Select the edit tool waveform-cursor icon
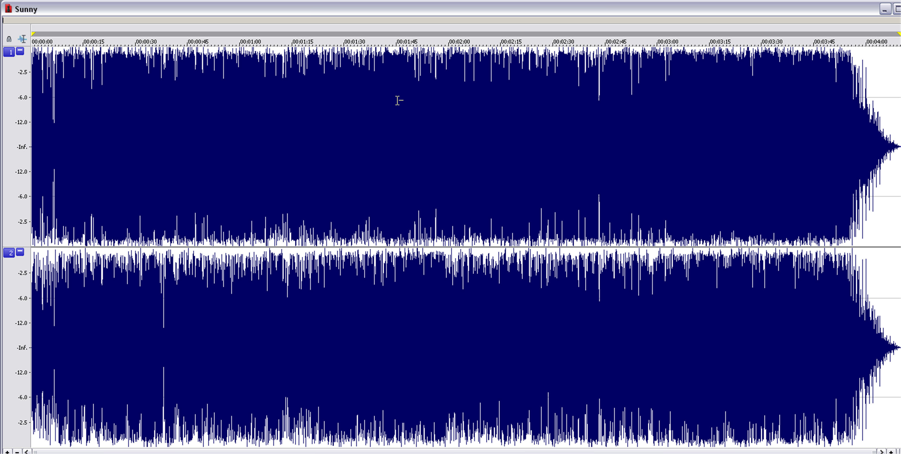Screen dimensions: 901x454 coord(22,39)
